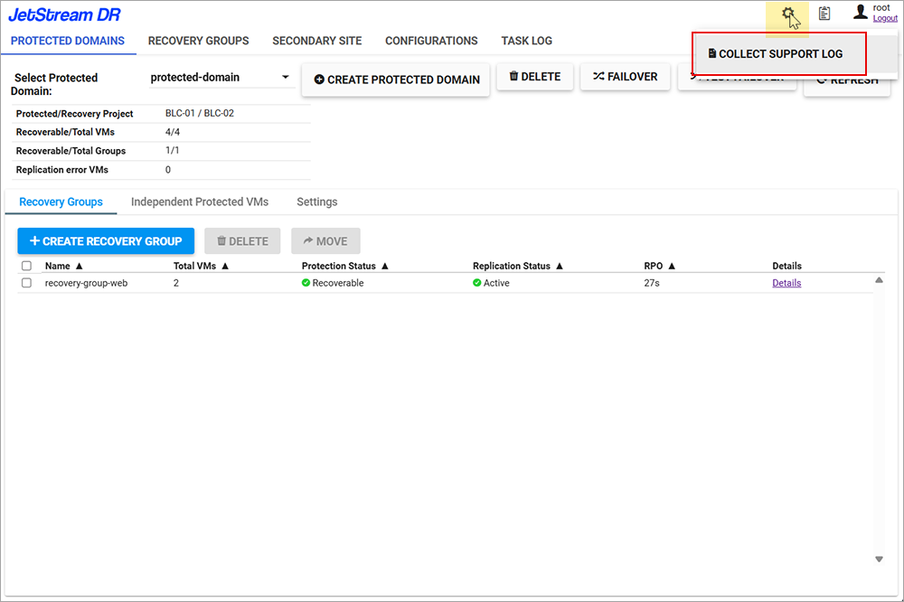Click the green Active replication status icon
Image resolution: width=904 pixels, height=602 pixels.
click(x=477, y=283)
